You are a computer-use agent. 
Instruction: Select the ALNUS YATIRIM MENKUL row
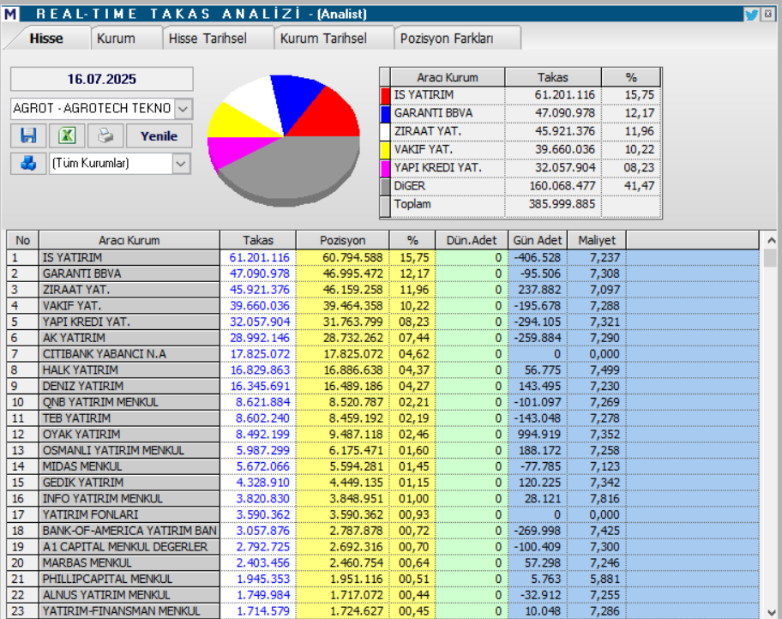coord(382,594)
